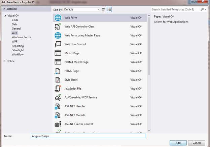
Task: Click the search magnifier icon
Action: tap(202, 9)
